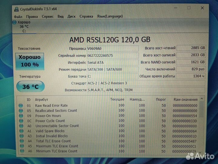Click total working time value 1364 ч

191,76
